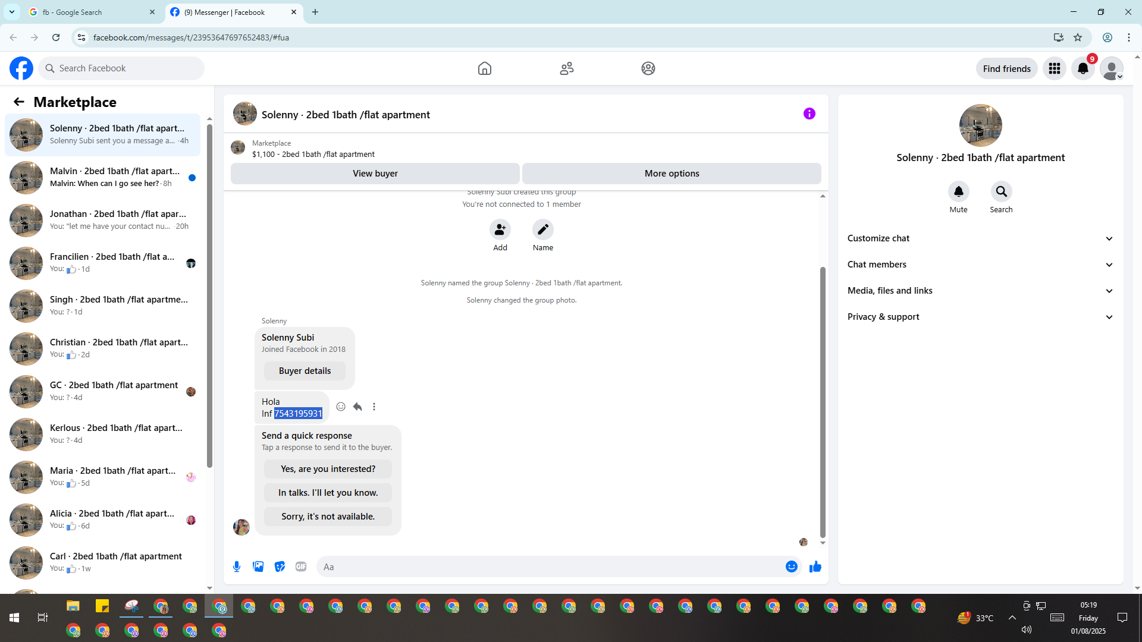This screenshot has height=642, width=1142.
Task: Open emoji picker in message box
Action: [791, 567]
